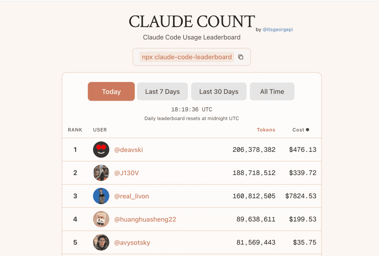Switch to the Last 7 Days tab
The width and height of the screenshot is (379, 256).
pyautogui.click(x=162, y=91)
